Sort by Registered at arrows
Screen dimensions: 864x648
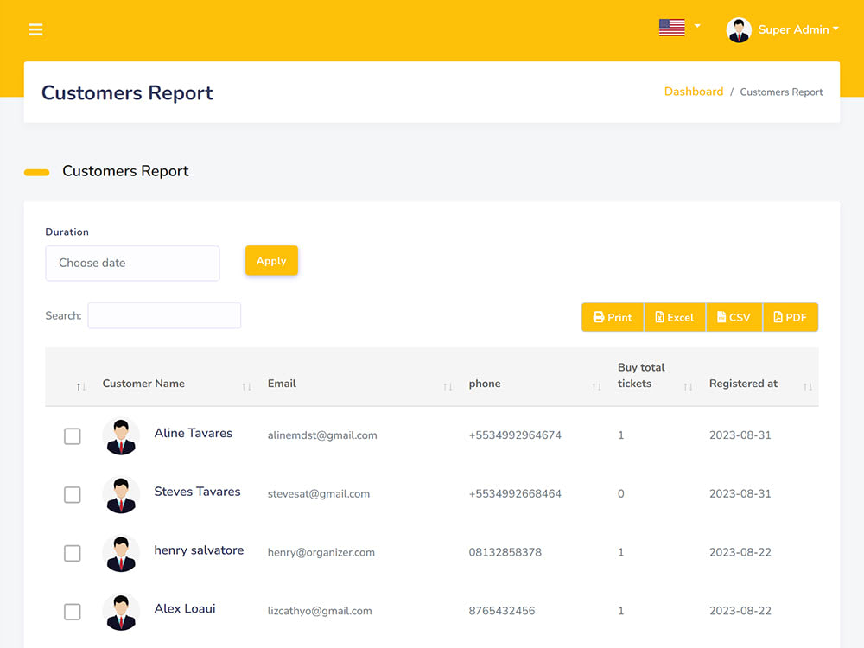pyautogui.click(x=808, y=387)
